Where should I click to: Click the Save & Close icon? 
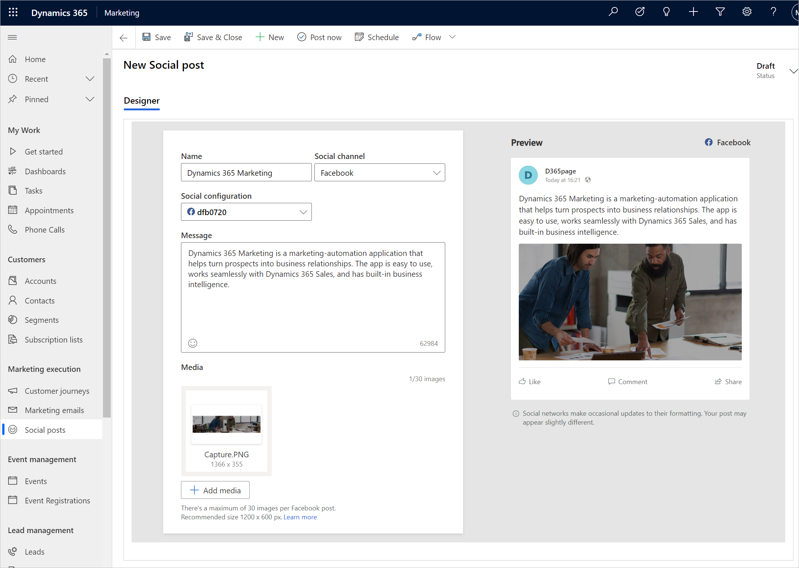(188, 38)
